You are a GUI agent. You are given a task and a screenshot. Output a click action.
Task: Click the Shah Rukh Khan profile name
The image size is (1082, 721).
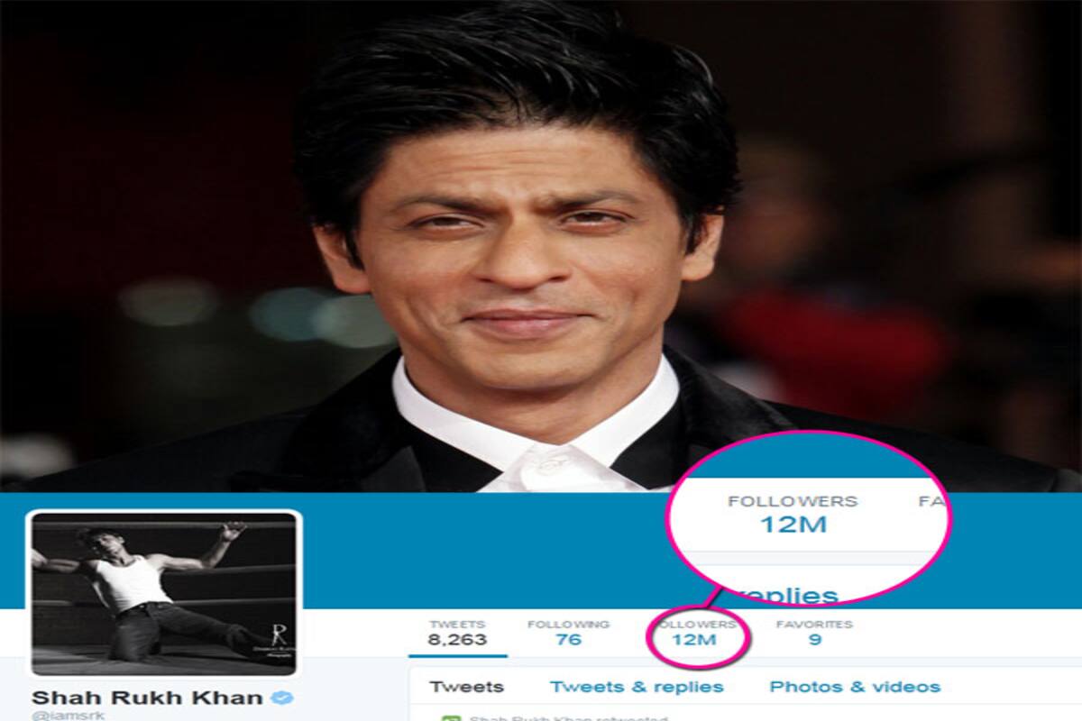148,698
